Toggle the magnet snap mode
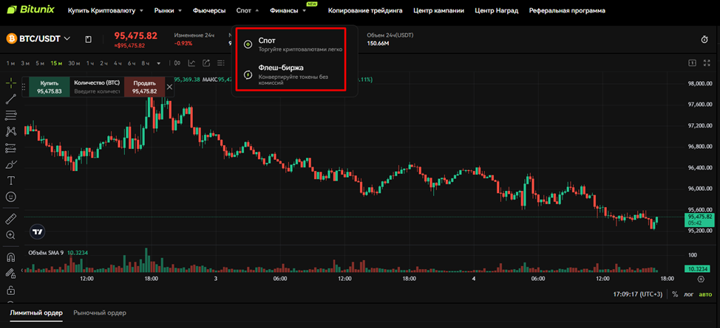 tap(11, 257)
